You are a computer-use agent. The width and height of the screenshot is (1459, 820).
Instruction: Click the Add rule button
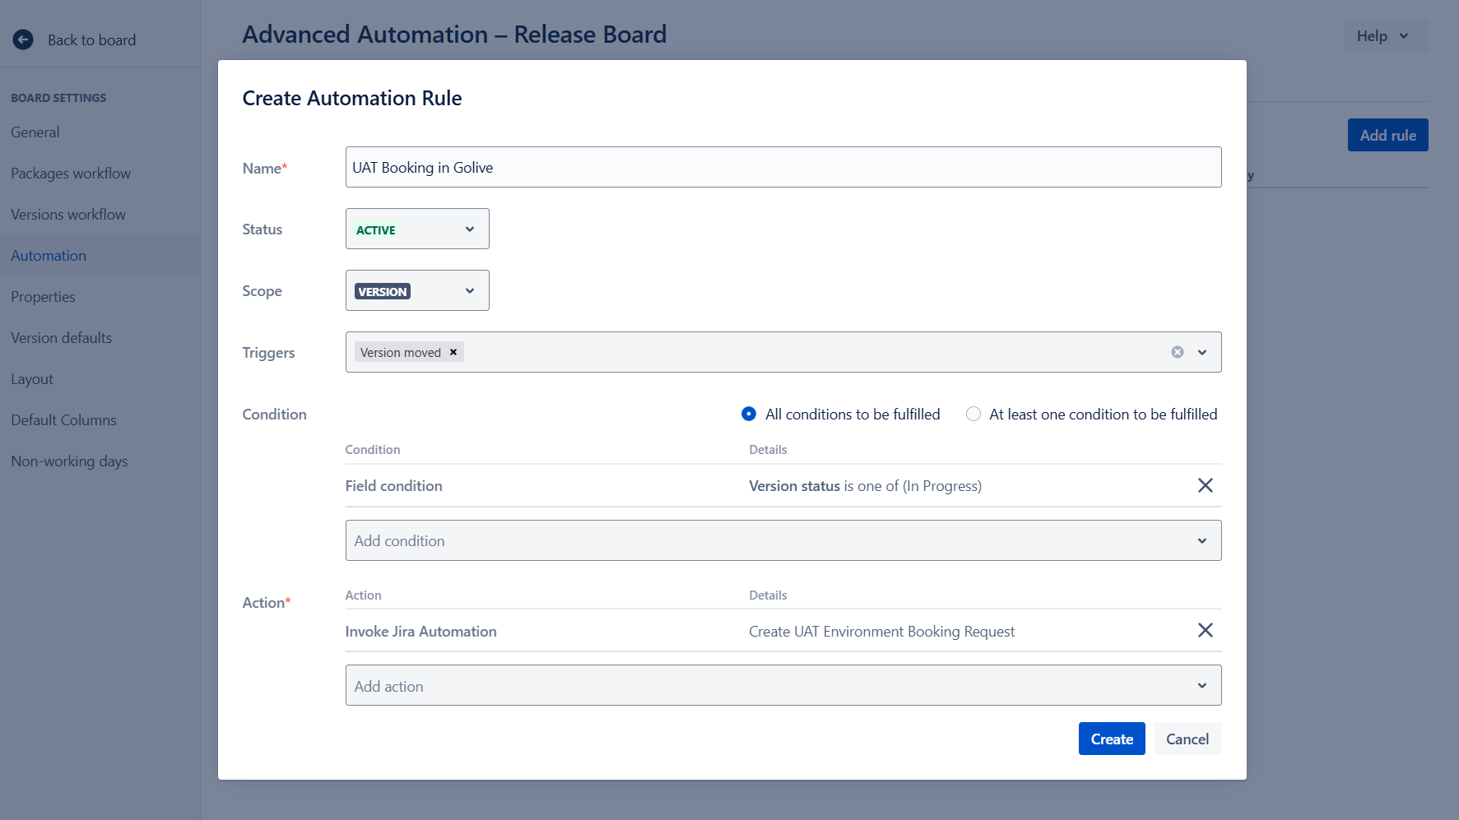(x=1387, y=136)
